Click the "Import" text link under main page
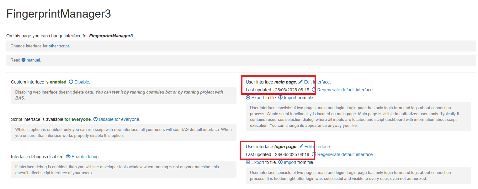Viewport: 478px width, 189px height. [x=290, y=98]
